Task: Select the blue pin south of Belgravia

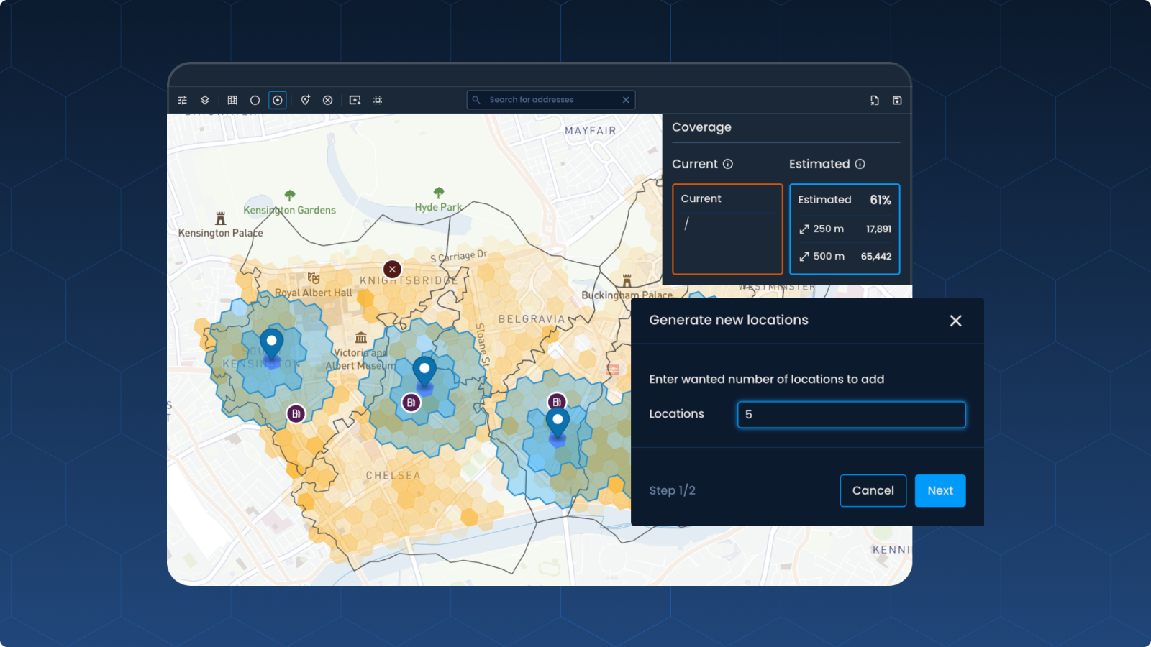Action: [x=558, y=424]
